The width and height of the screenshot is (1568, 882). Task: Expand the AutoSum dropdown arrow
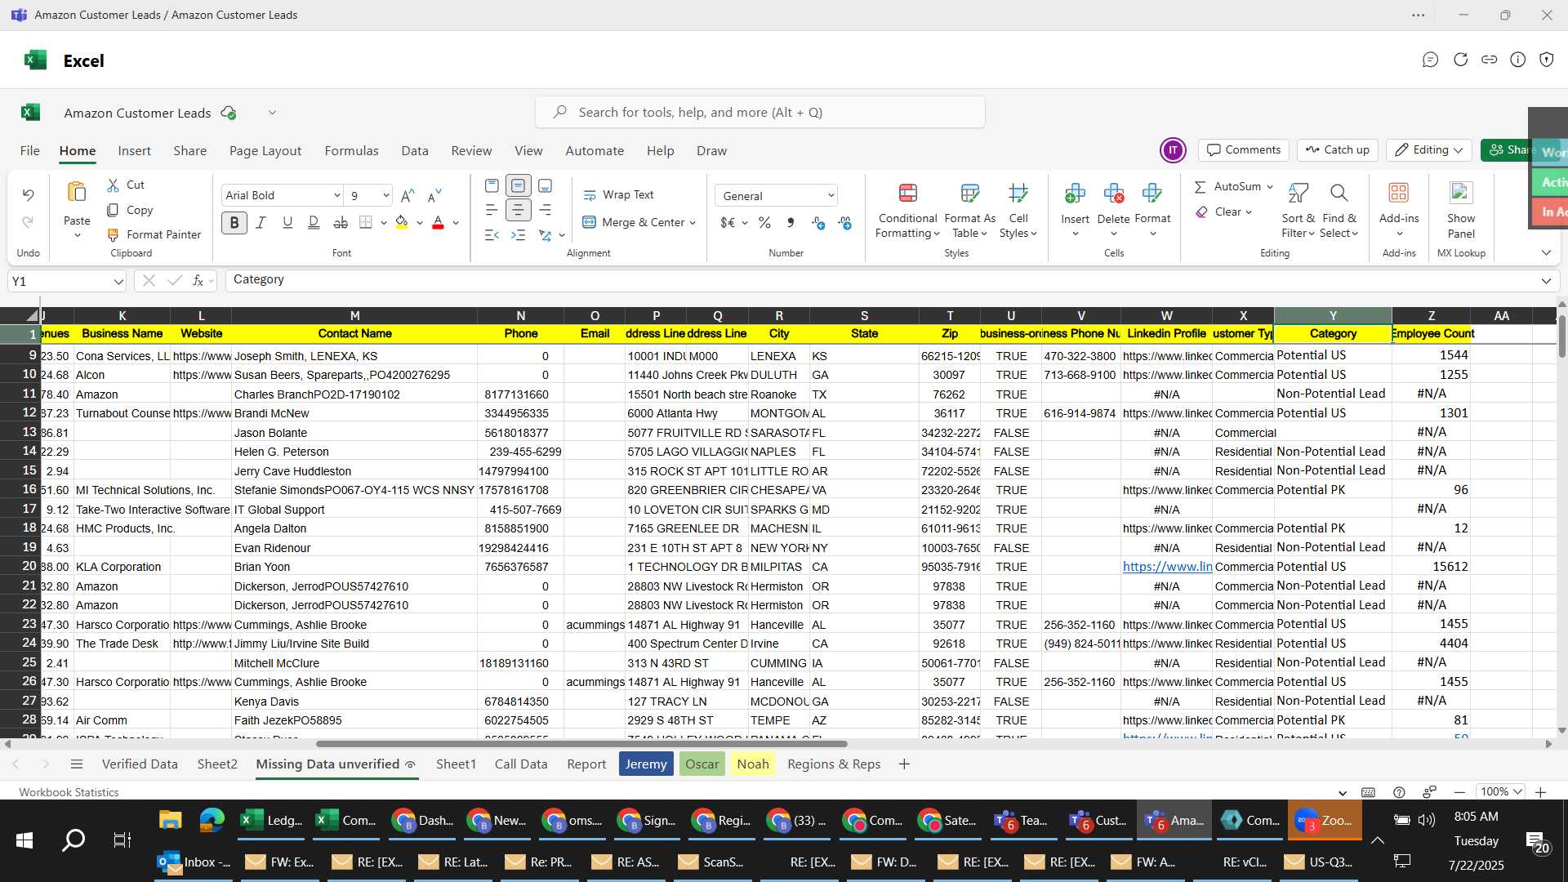[1270, 187]
